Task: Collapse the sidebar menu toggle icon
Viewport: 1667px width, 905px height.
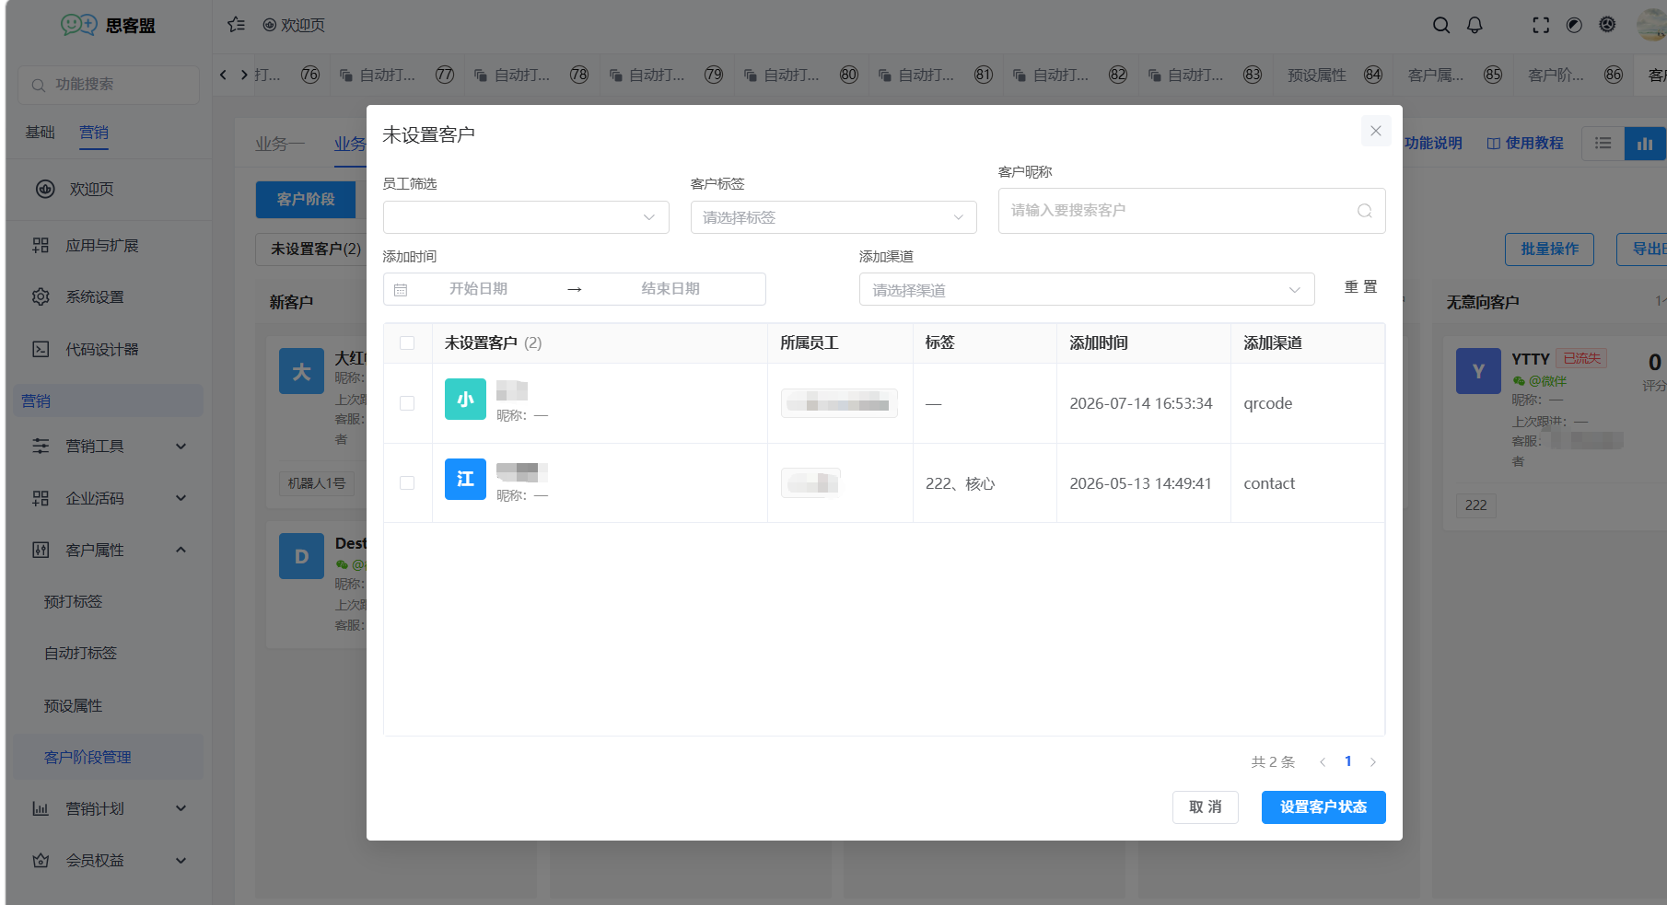Action: click(x=237, y=25)
